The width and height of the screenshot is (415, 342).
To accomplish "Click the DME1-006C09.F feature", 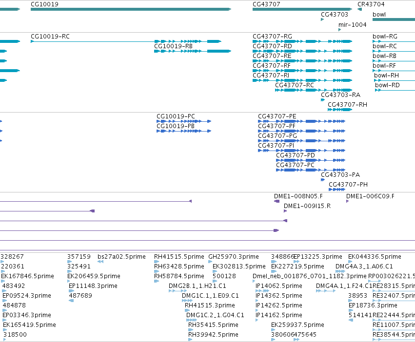I will point(348,201).
